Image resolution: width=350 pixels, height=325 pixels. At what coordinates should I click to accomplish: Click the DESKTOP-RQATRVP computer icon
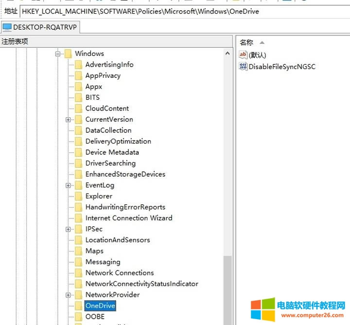(7, 27)
